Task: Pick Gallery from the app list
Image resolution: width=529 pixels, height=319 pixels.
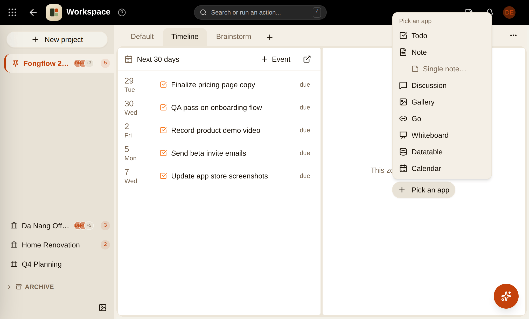Action: click(x=442, y=102)
